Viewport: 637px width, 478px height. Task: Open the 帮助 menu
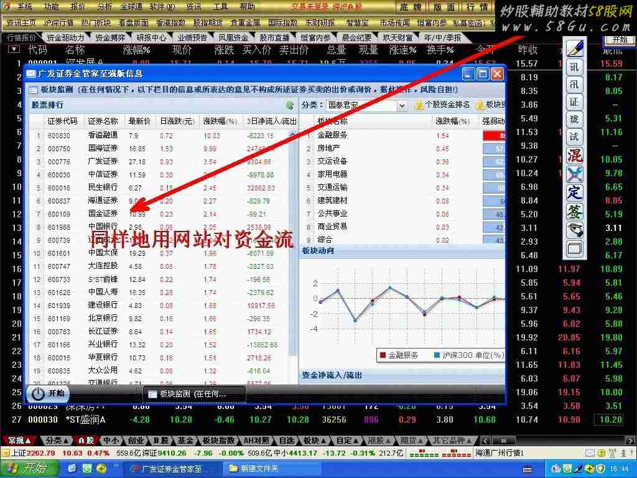click(x=247, y=6)
